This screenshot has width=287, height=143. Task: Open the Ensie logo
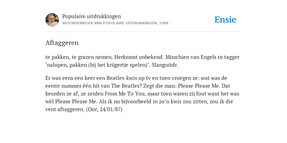coord(225,20)
